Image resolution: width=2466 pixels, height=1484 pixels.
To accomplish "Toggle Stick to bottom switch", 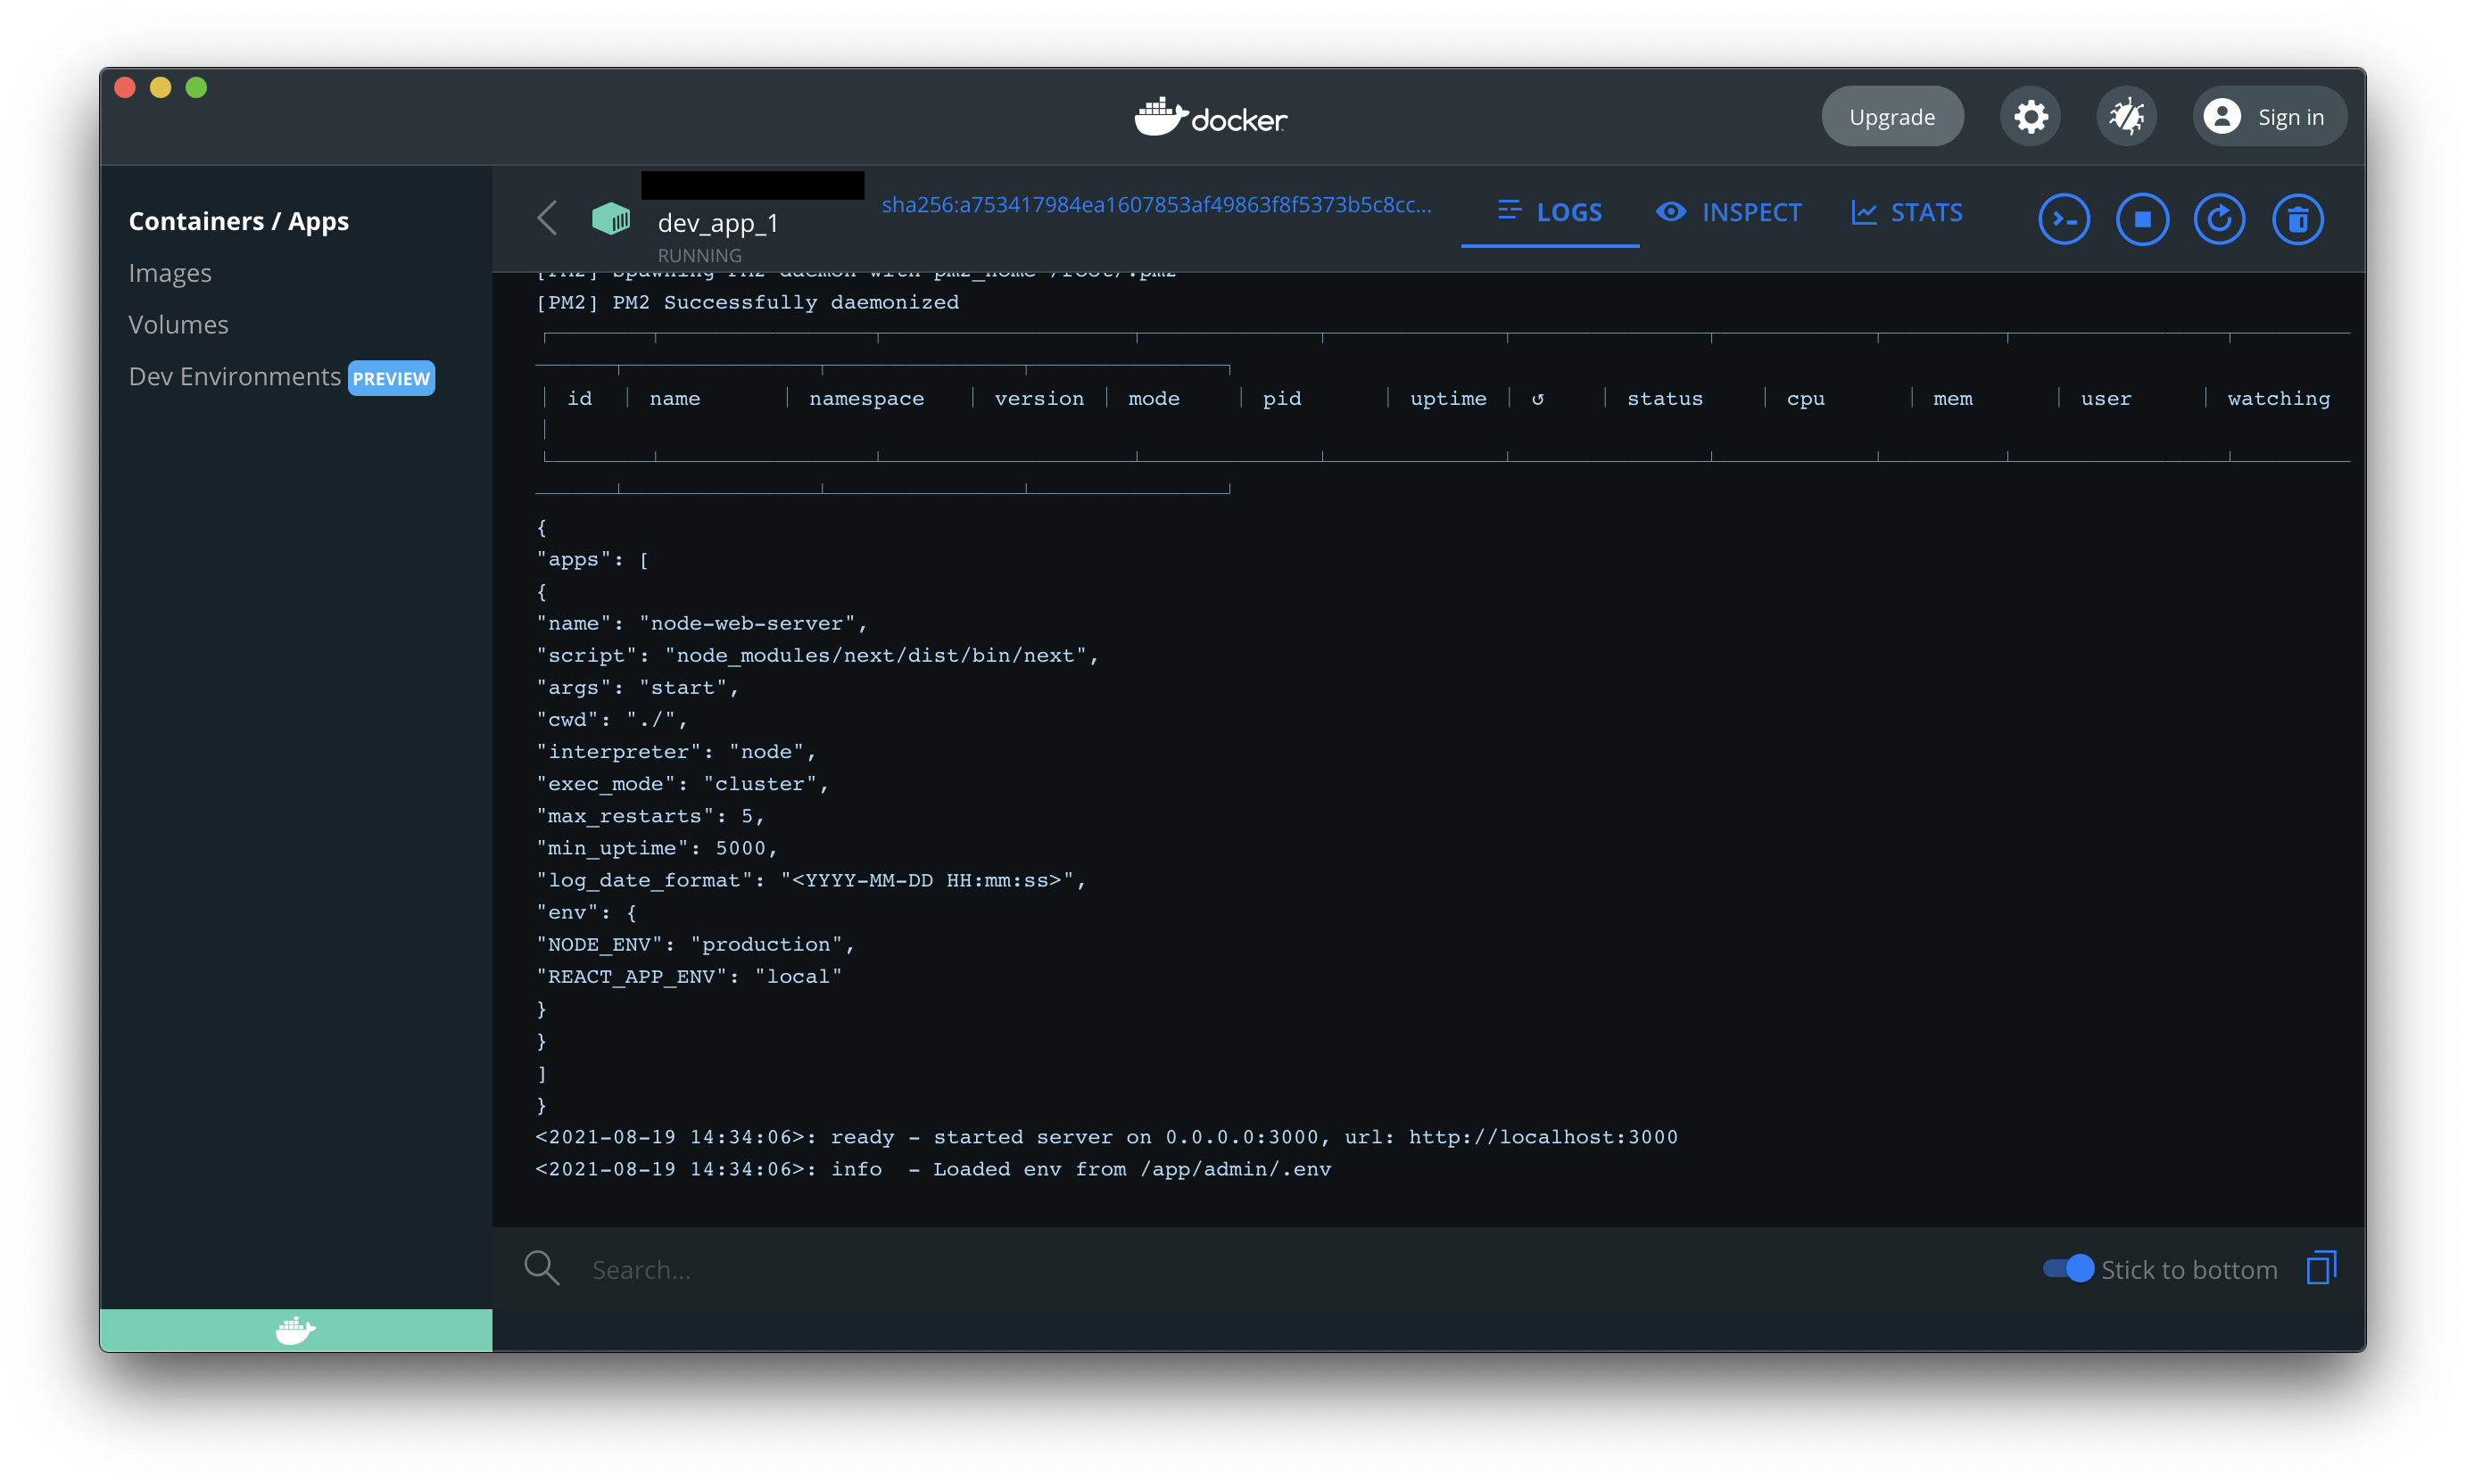I will coord(2067,1268).
